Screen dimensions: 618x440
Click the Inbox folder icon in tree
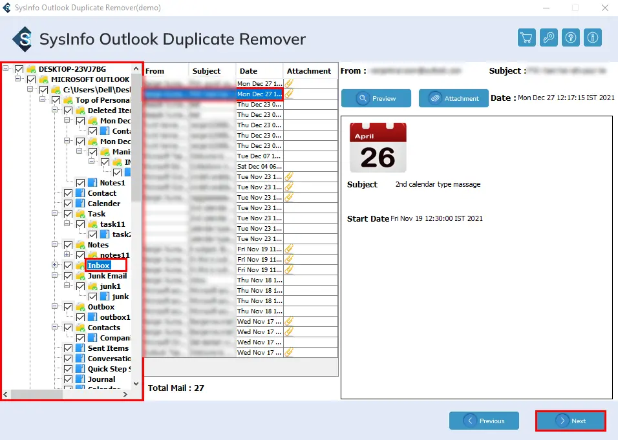tap(80, 266)
